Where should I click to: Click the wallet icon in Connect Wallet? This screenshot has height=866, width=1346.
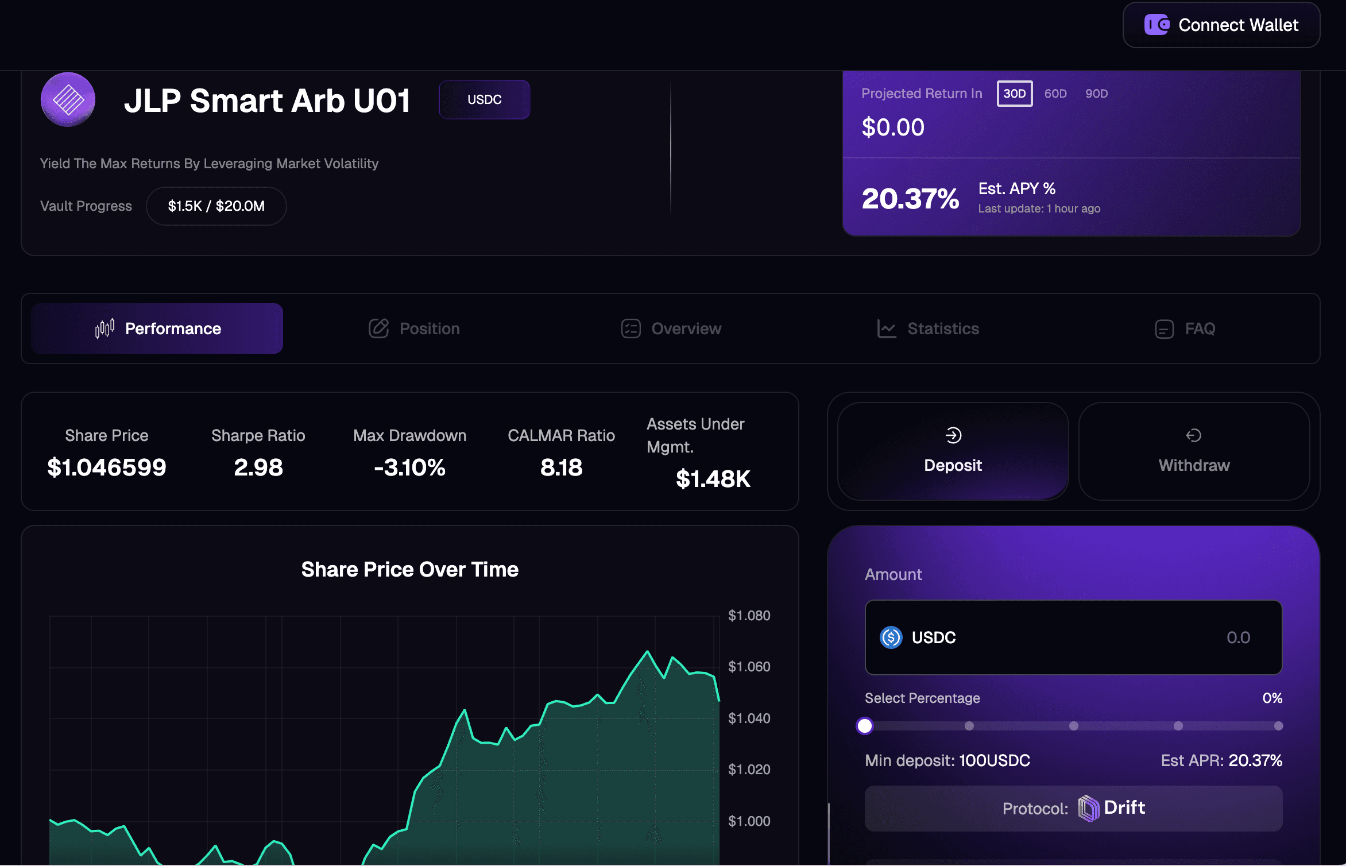(1157, 25)
